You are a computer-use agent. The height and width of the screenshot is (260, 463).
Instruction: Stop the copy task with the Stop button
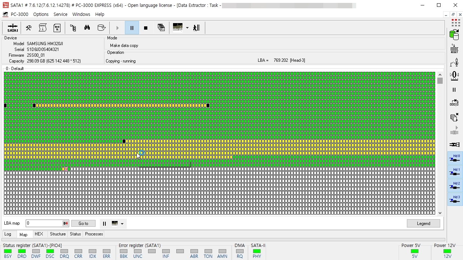pyautogui.click(x=146, y=28)
